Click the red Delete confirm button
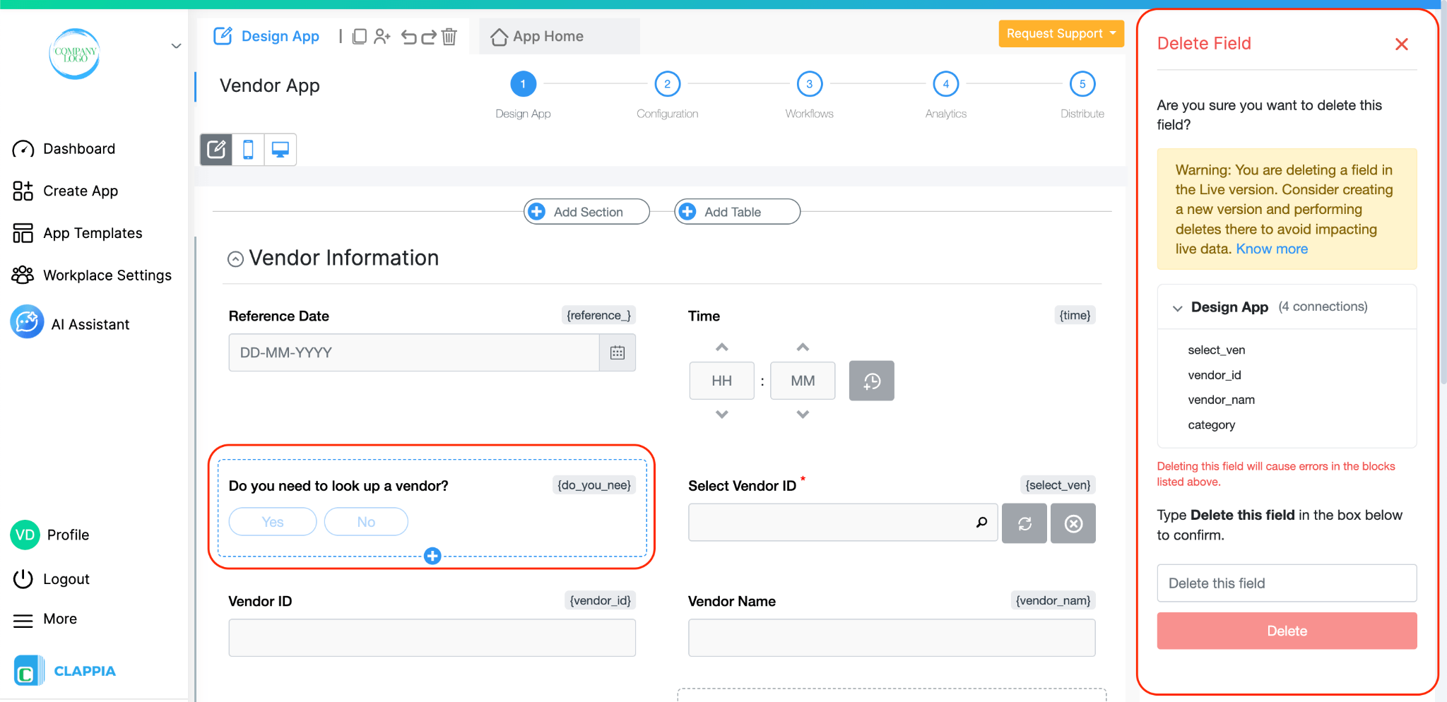This screenshot has width=1447, height=702. click(x=1287, y=631)
